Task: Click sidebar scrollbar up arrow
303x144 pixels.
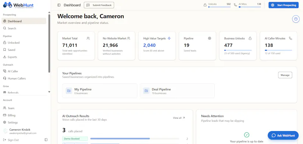Action: [49, 12]
